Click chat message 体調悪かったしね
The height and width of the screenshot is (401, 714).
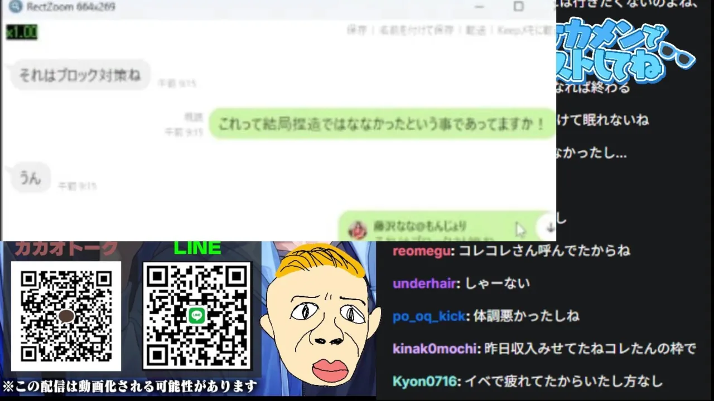click(527, 316)
